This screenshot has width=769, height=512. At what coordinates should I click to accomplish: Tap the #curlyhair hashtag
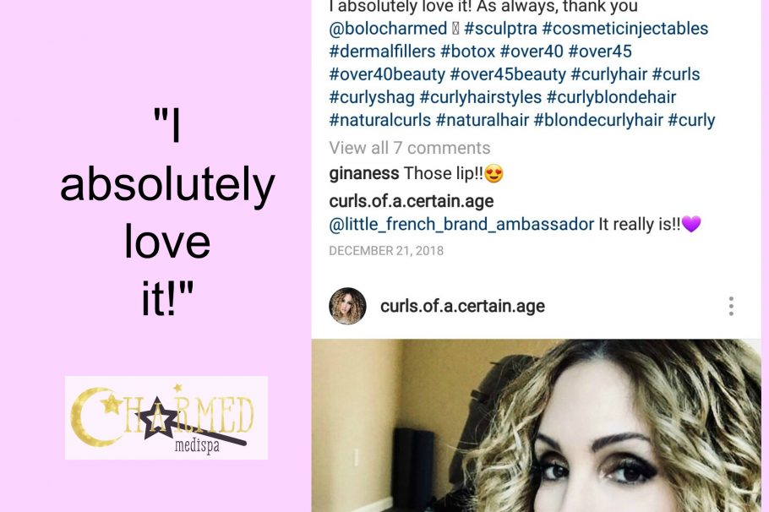(x=609, y=74)
